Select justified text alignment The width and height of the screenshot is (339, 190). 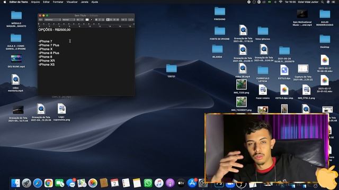118,20
